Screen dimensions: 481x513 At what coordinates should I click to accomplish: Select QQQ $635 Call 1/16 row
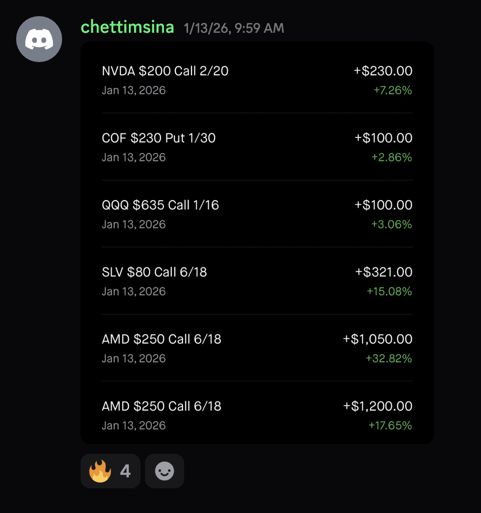pyautogui.click(x=161, y=205)
